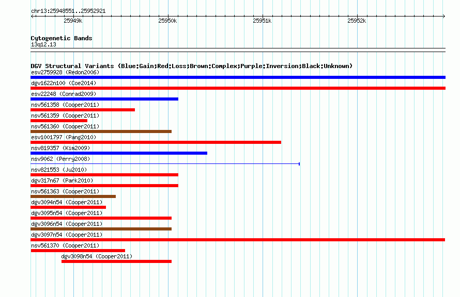
Task: Click the Cytogenetic Bands track title
Action: (62, 38)
